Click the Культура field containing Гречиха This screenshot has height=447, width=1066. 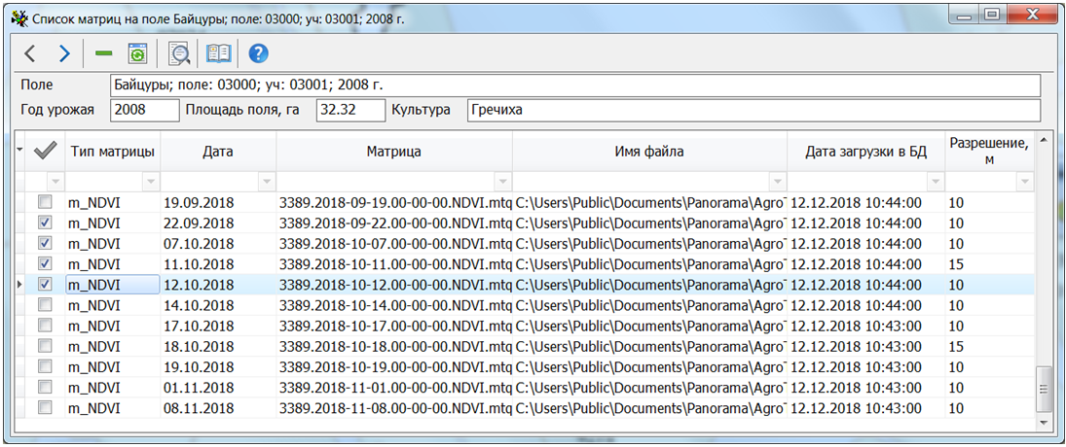pyautogui.click(x=754, y=110)
